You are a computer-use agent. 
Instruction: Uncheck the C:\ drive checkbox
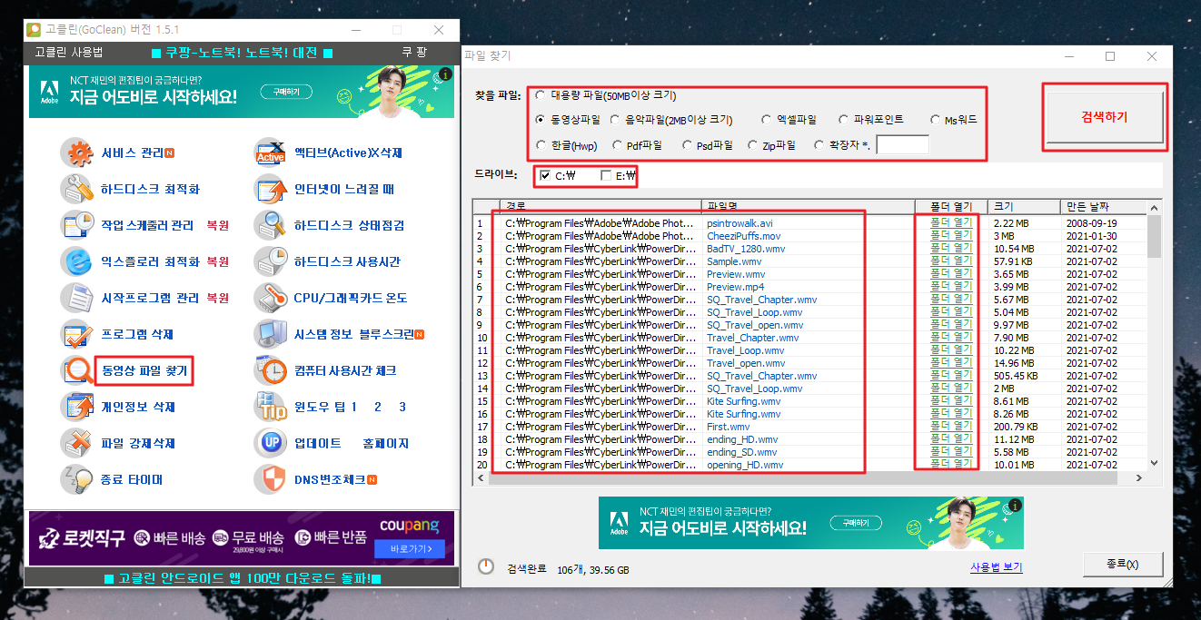545,175
